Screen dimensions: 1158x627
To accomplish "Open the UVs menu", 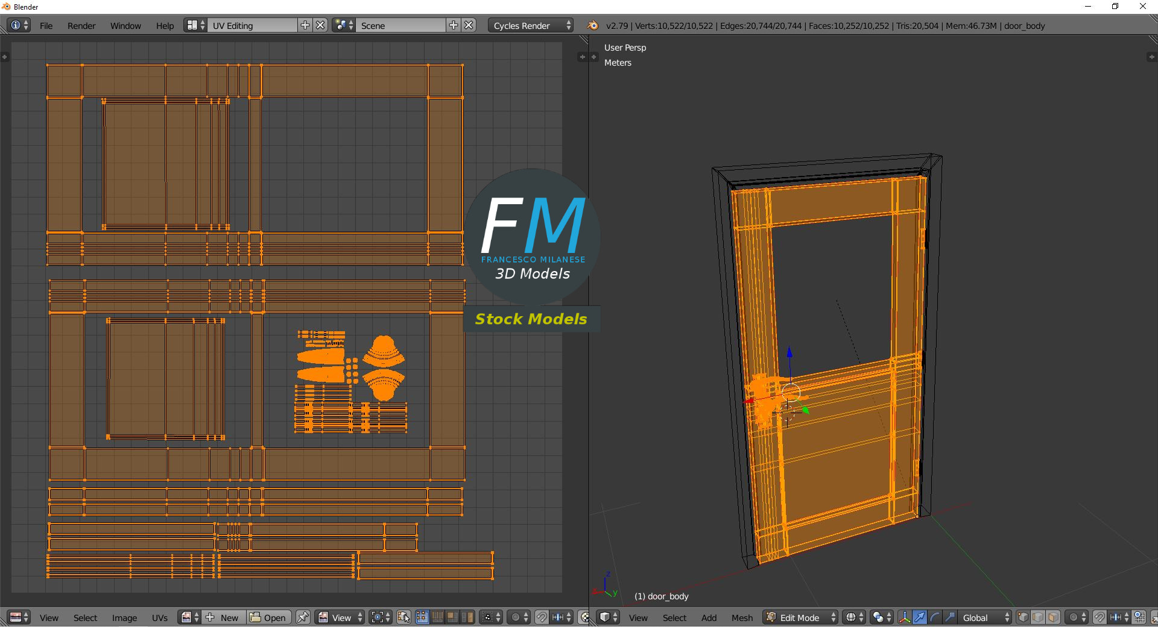I will [x=160, y=618].
